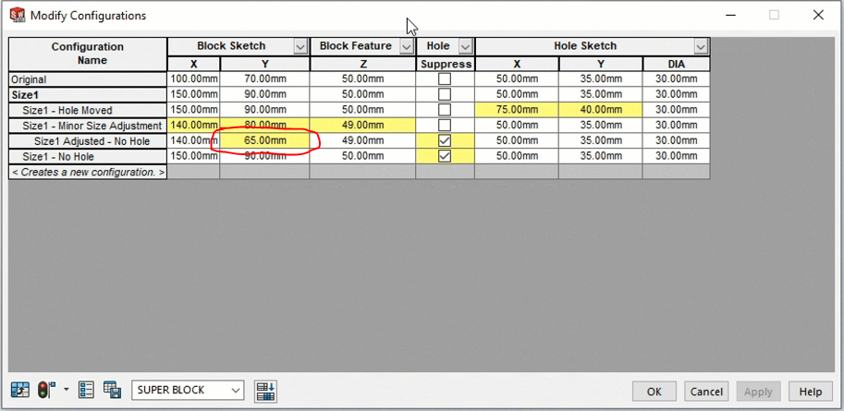Click the rebuild active configuration table icon
Viewport: 844px width, 411px height.
point(20,390)
